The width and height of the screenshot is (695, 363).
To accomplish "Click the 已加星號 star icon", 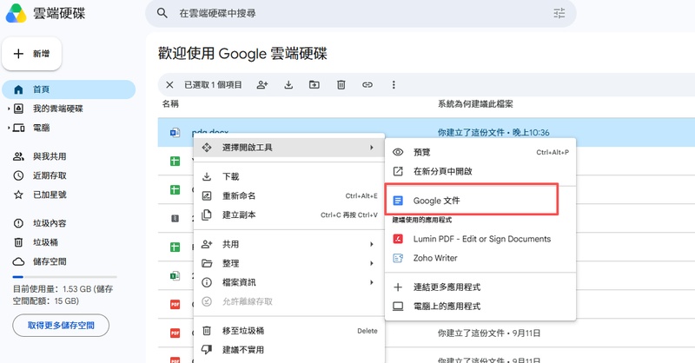I will click(18, 195).
